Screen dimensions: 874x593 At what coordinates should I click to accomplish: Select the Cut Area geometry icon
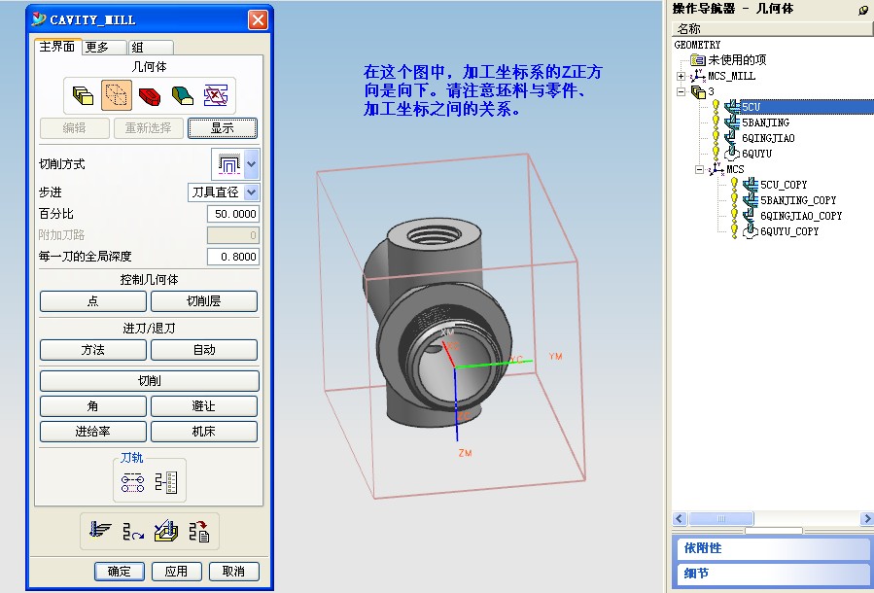tap(182, 96)
